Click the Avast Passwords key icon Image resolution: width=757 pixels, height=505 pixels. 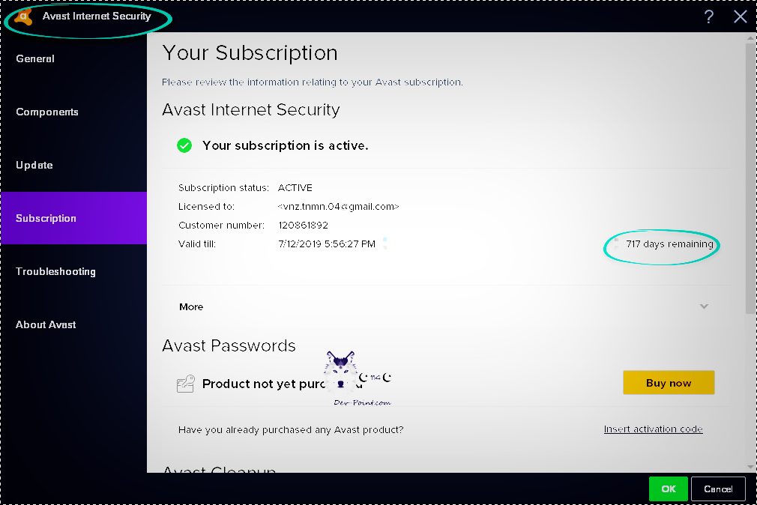[186, 384]
